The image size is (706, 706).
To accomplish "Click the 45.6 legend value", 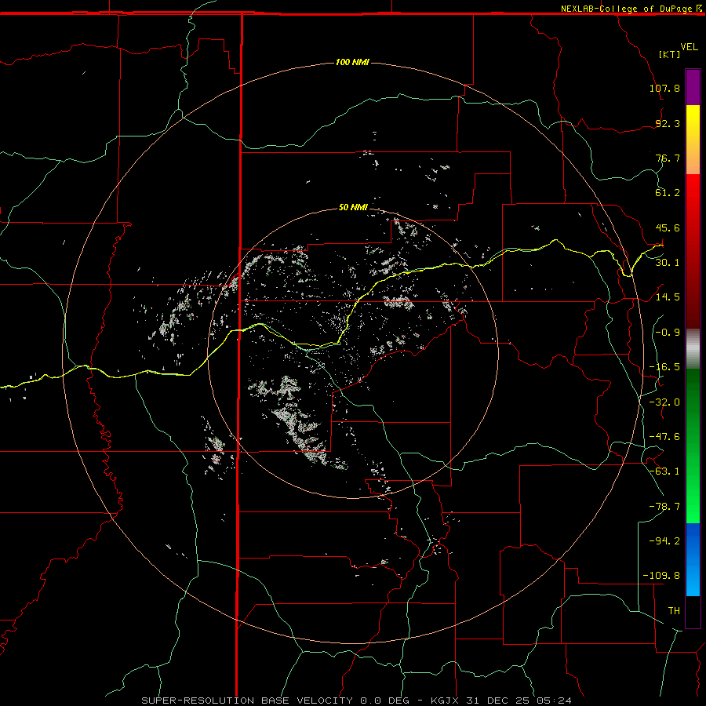I will click(x=668, y=227).
